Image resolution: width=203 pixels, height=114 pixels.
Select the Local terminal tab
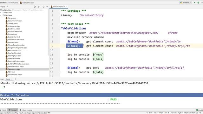coord(8,79)
